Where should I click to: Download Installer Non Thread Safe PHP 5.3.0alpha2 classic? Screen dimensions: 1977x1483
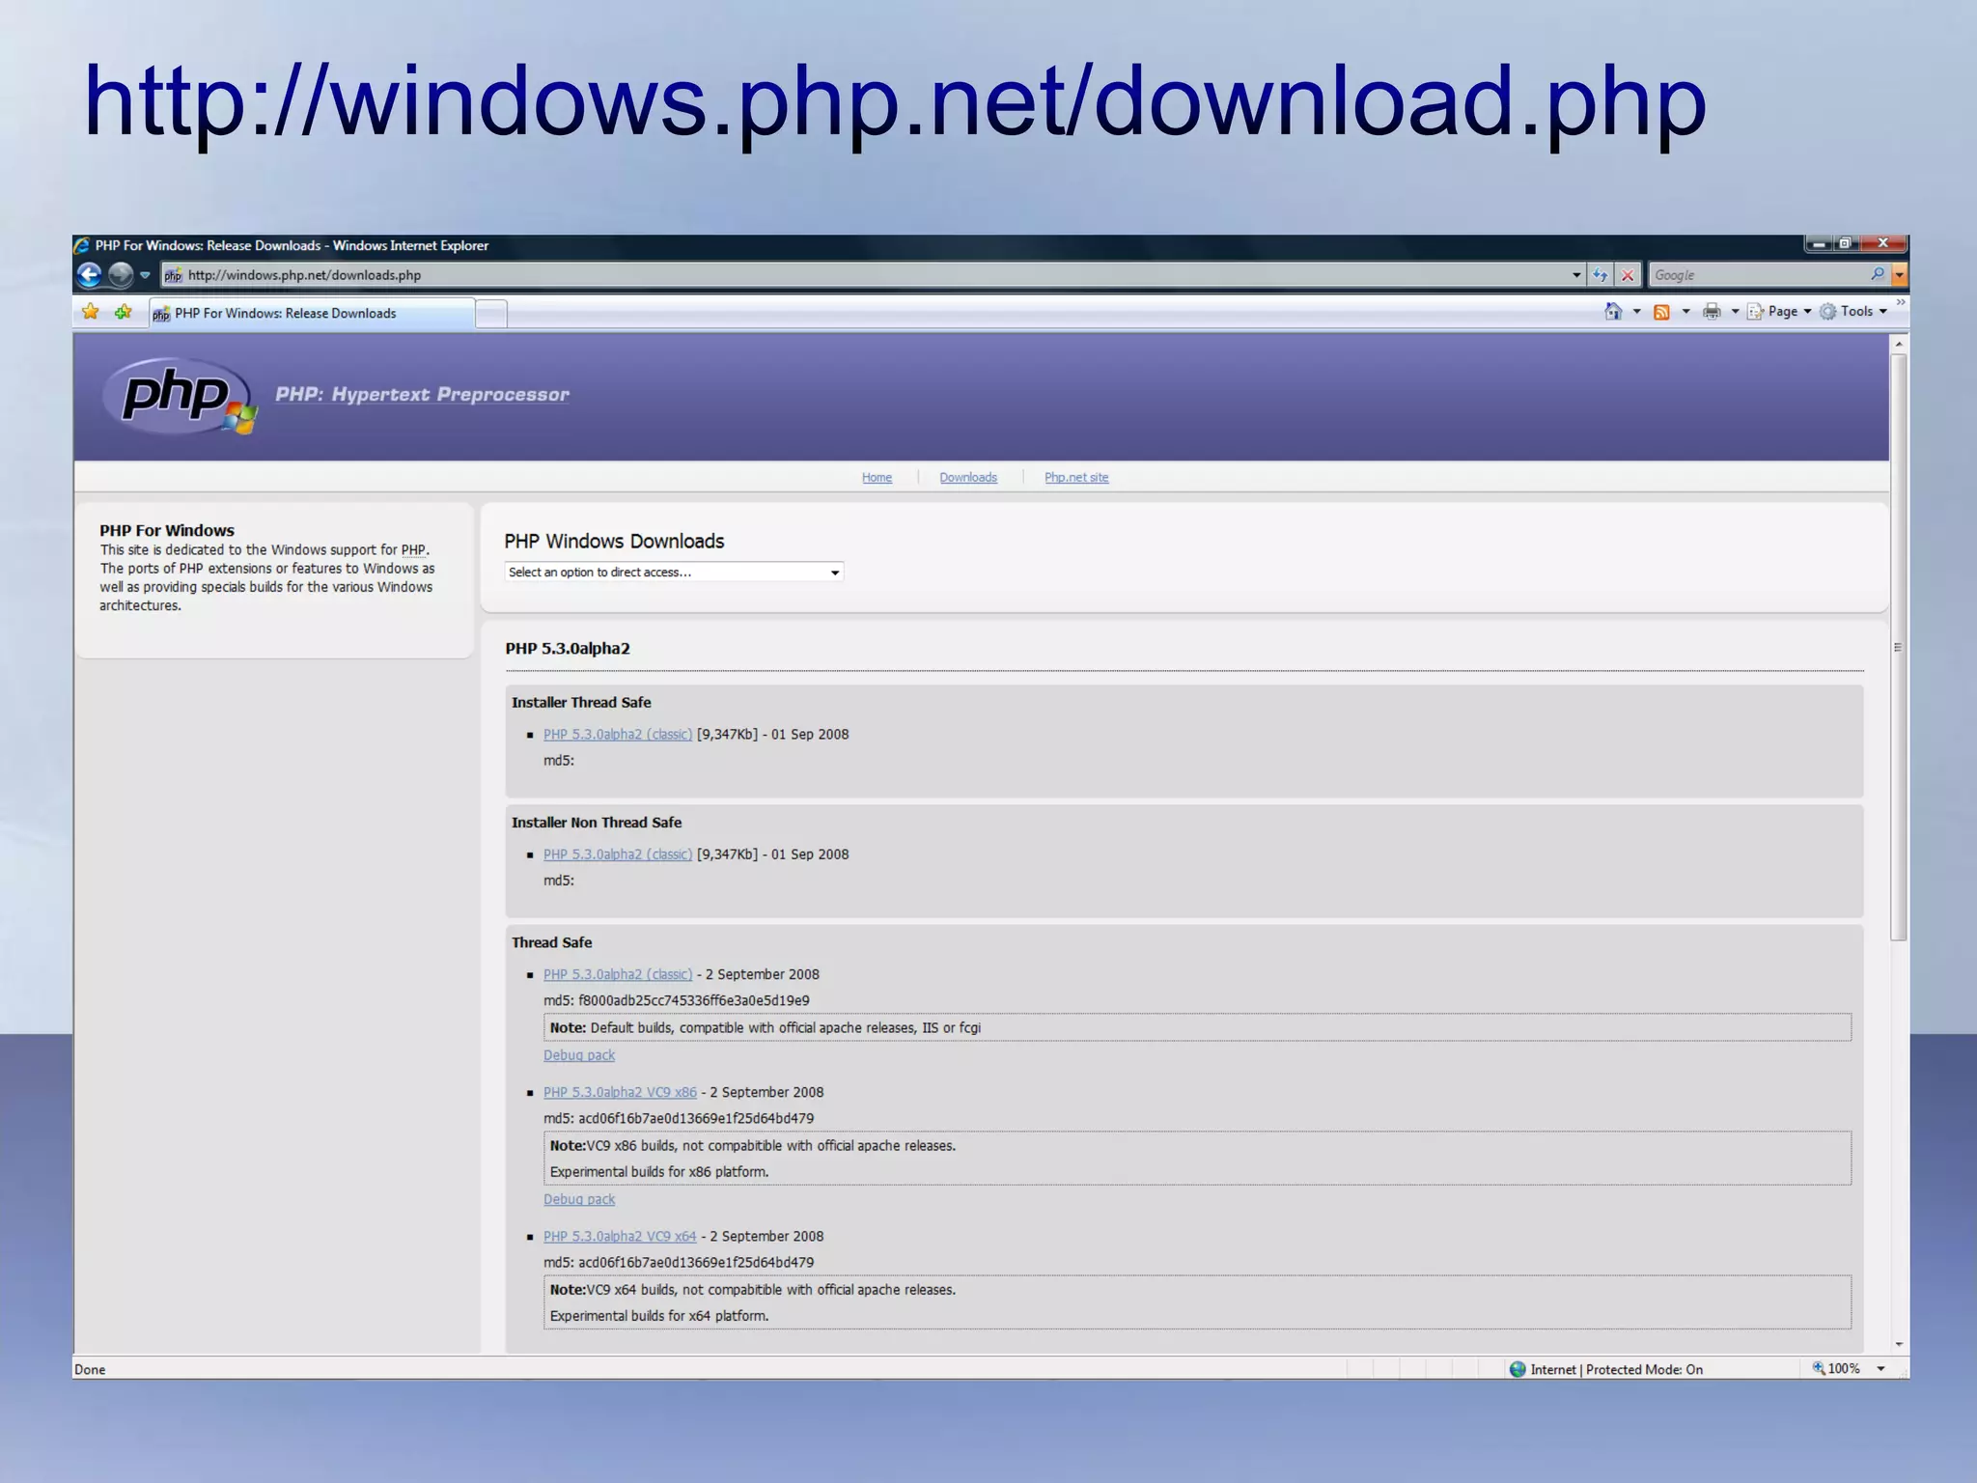pyautogui.click(x=618, y=854)
